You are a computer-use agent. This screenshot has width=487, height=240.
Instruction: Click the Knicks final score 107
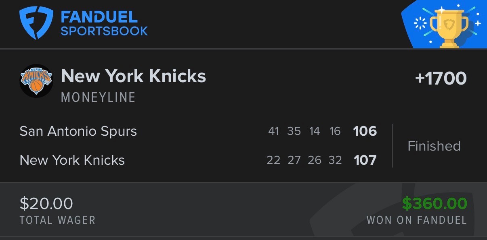pyautogui.click(x=365, y=160)
